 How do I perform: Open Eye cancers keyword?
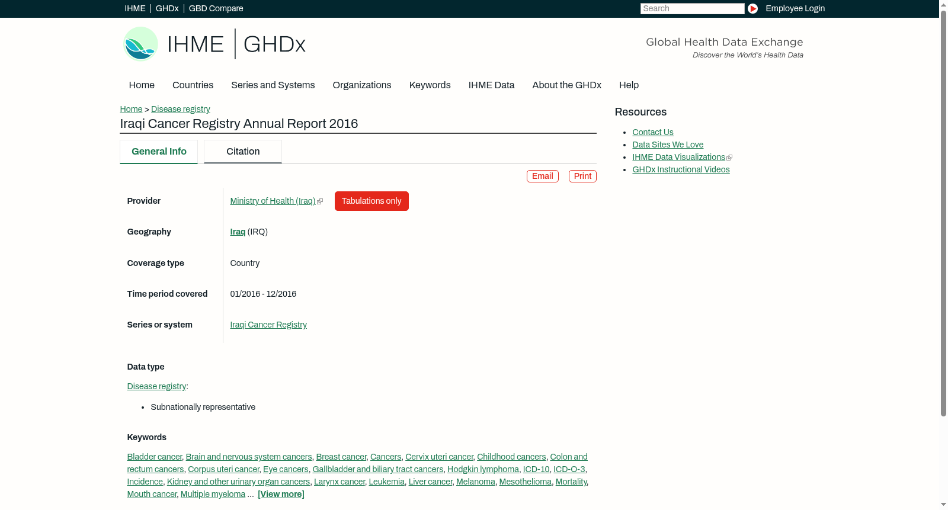tap(286, 469)
